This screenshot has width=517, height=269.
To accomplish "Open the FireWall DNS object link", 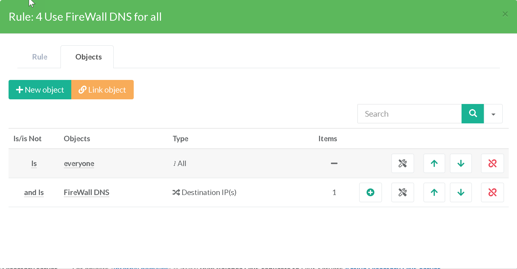I will pos(87,192).
